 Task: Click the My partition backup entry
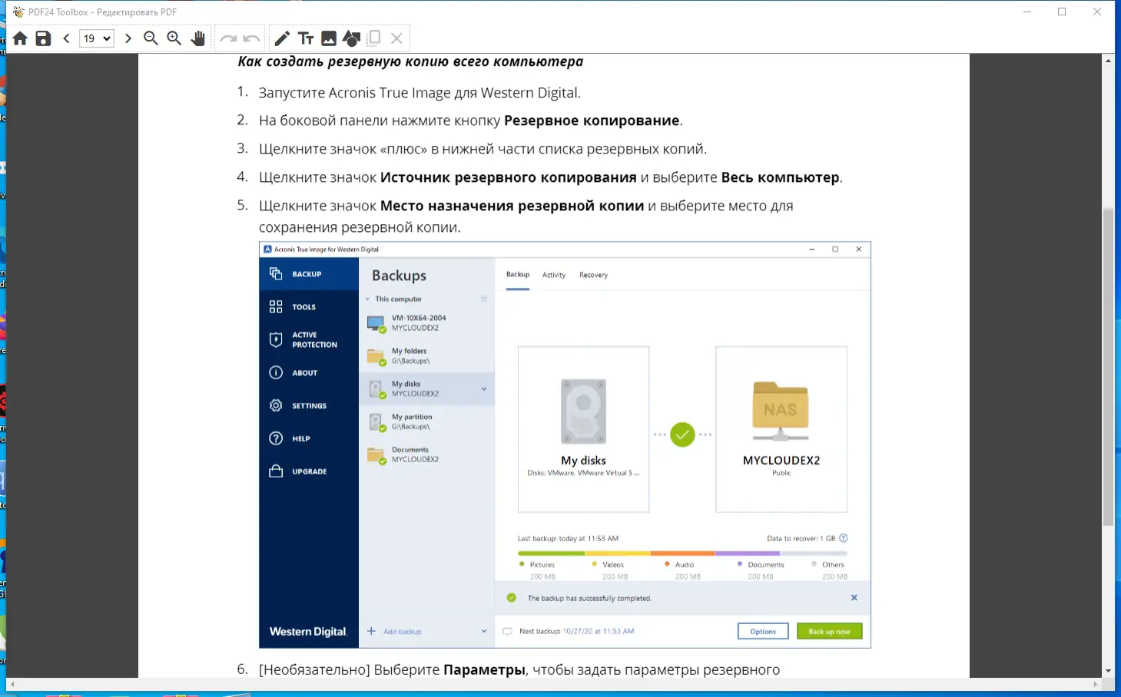point(426,422)
